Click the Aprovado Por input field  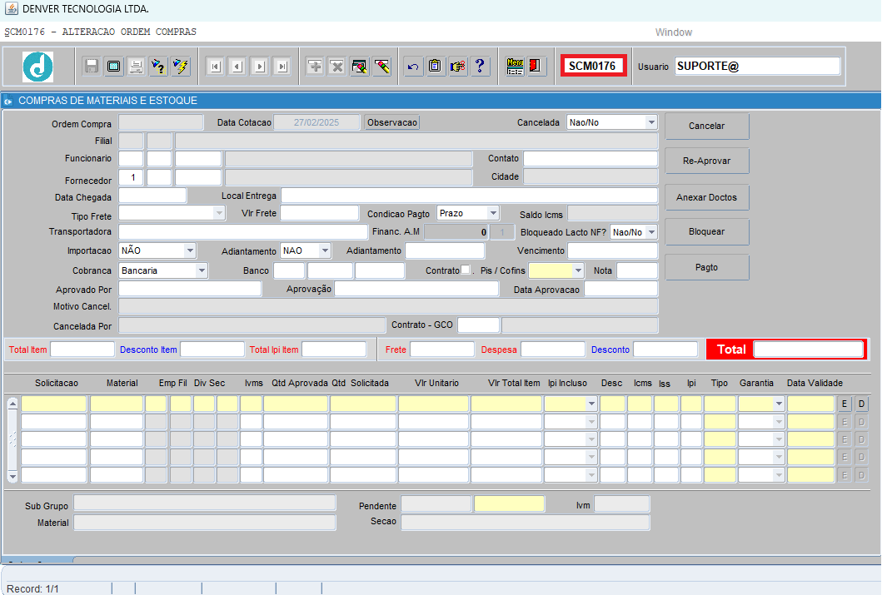190,289
